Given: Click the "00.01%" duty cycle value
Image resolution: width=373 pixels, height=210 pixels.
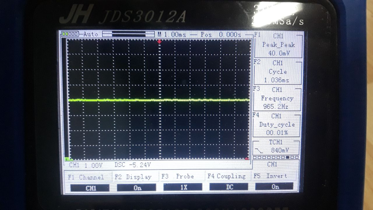Looking at the screenshot, I should 277,133.
